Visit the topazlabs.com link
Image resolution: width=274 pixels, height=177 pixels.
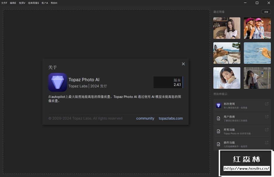click(x=171, y=118)
